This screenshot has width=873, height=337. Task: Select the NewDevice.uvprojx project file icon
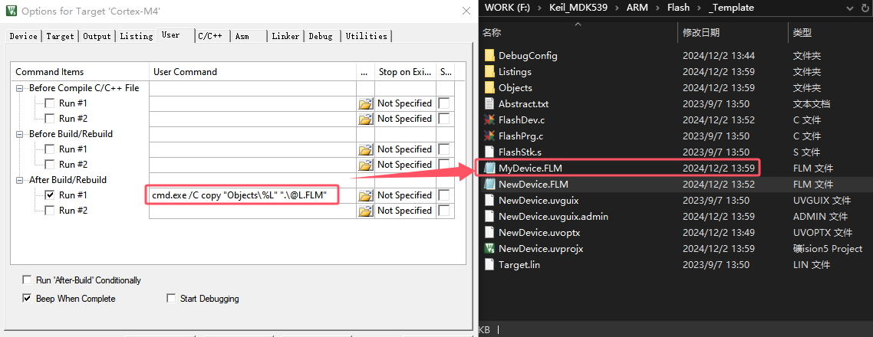pos(489,249)
